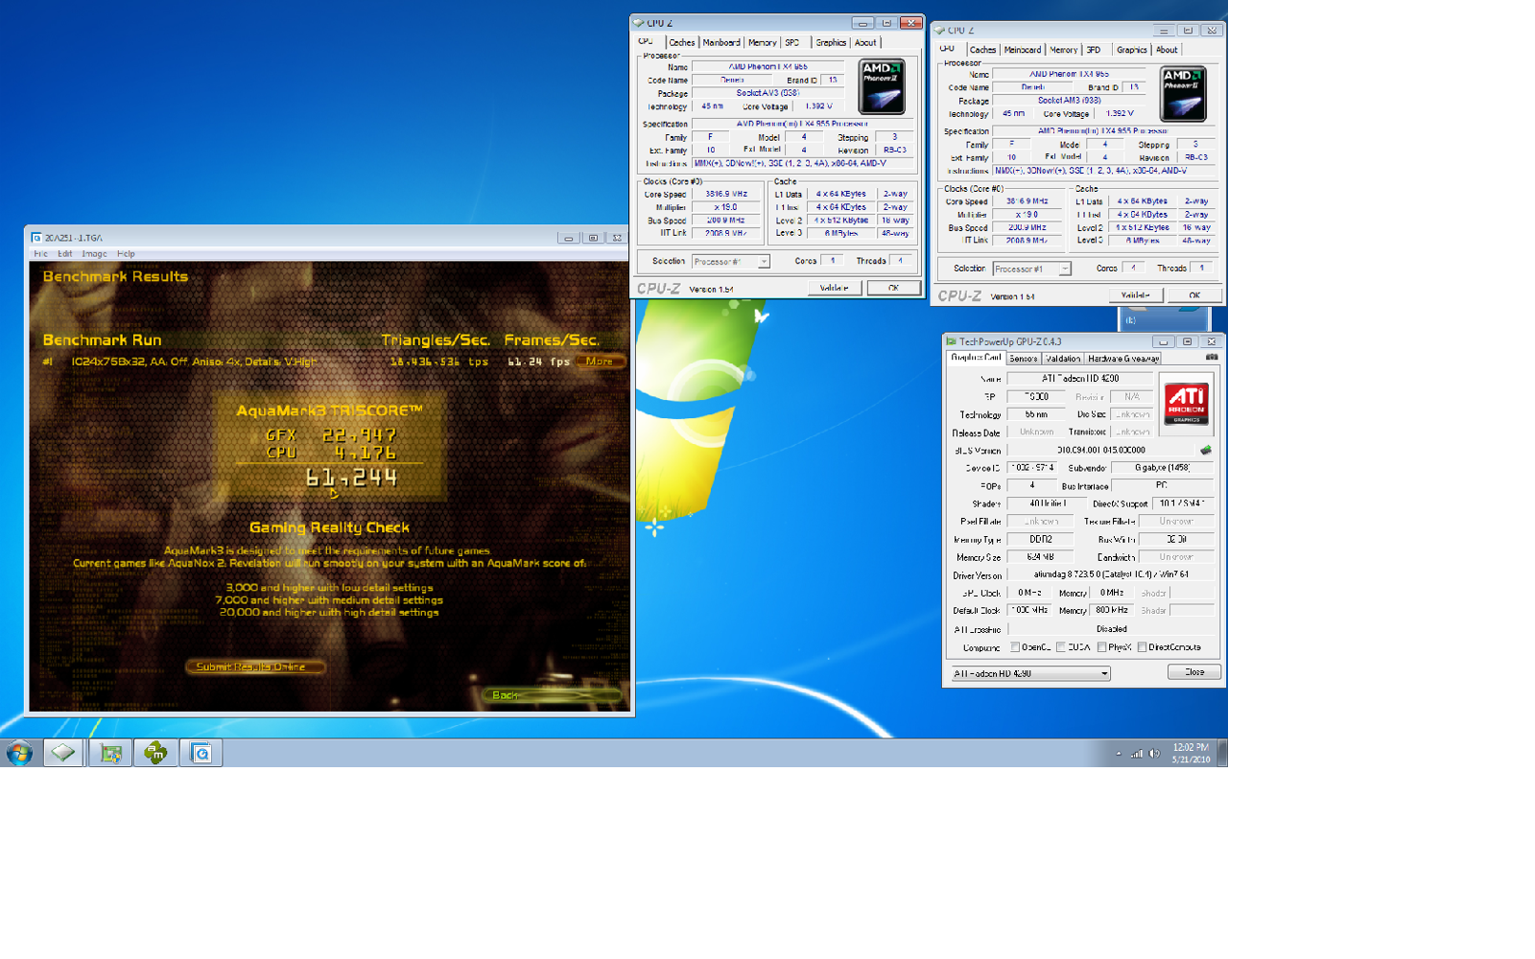This screenshot has height=959, width=1535.
Task: Click Memory Type value DDR2 in GPU-Z
Action: [1040, 540]
